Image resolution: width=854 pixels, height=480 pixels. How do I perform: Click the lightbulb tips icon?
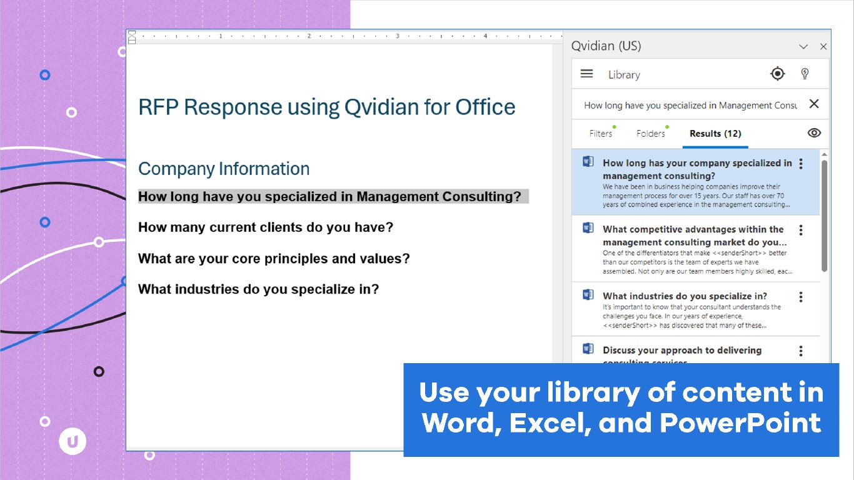point(805,74)
